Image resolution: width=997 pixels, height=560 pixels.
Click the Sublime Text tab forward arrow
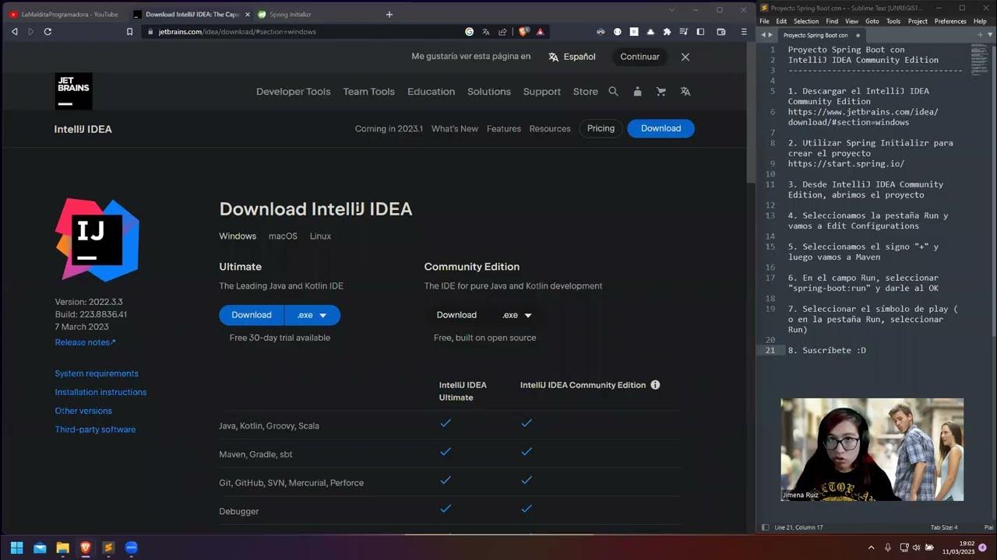(x=771, y=35)
